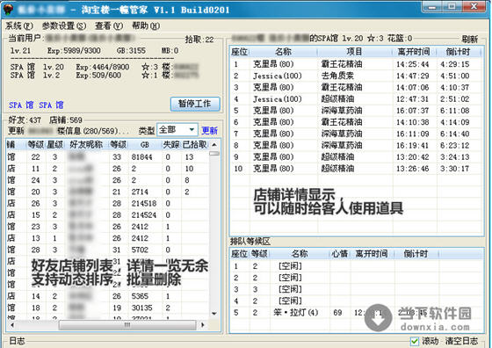Open the 系统(F) menu
This screenshot has width=492, height=348.
[x=19, y=25]
